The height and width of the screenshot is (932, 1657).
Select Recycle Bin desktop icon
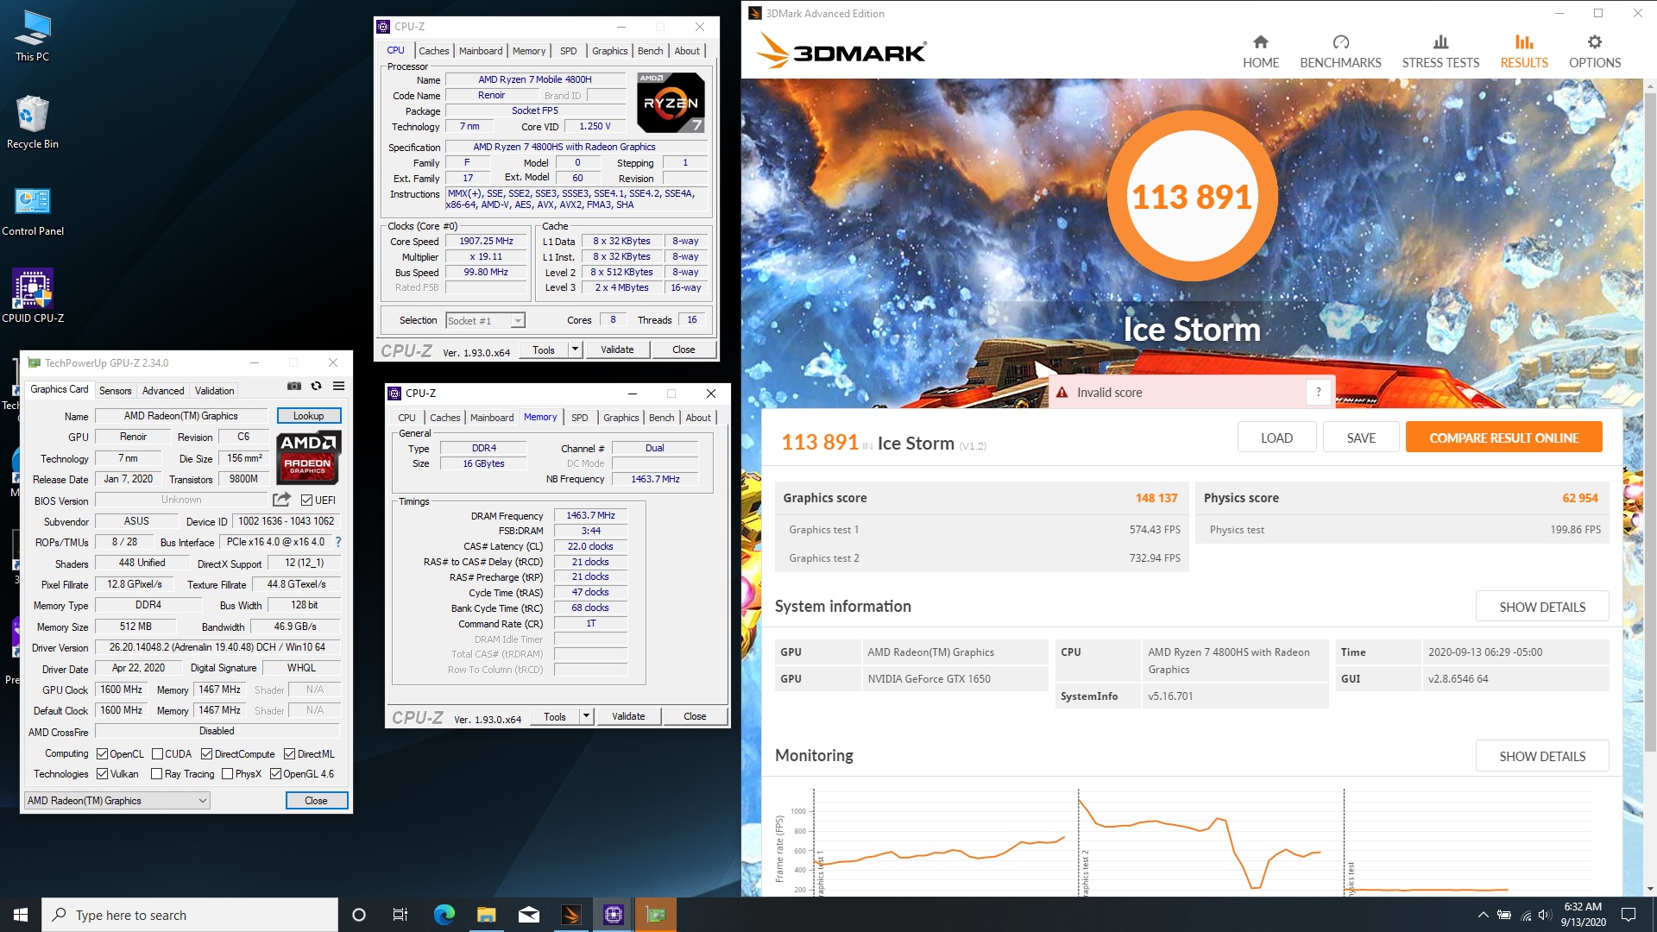33,122
